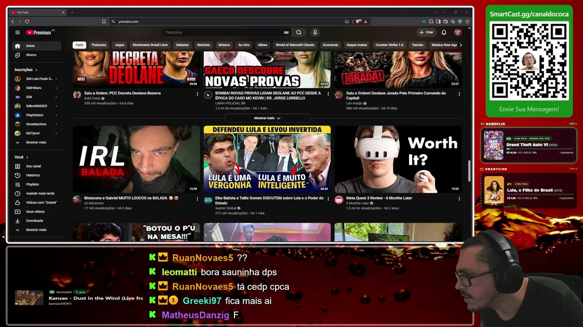The image size is (583, 327).
Task: Open the fallenINSIDER subscription channel
Action: pos(36,106)
